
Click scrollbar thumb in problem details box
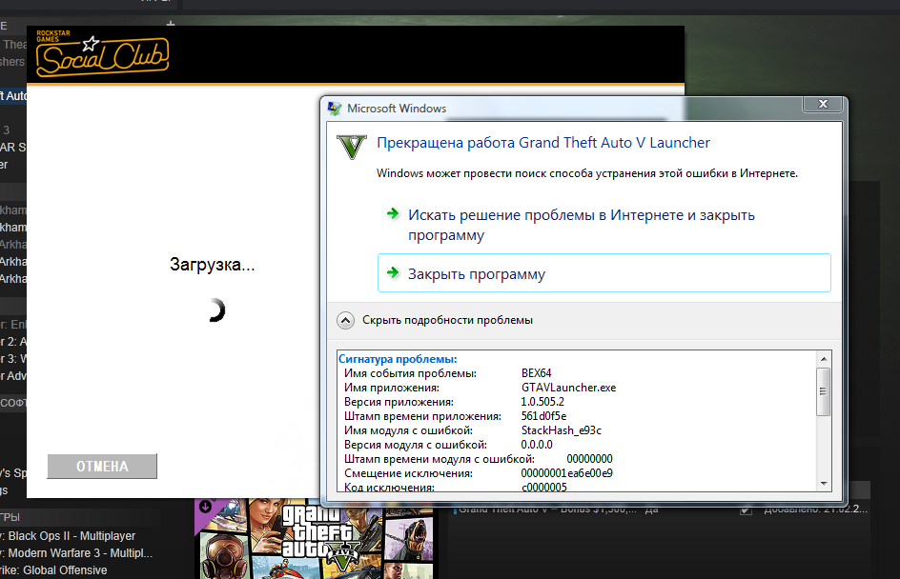tap(824, 392)
